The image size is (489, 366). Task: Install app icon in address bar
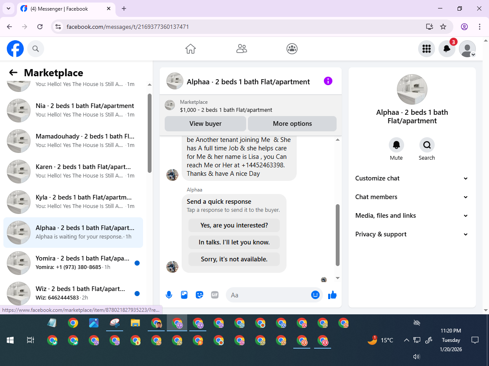(x=430, y=27)
